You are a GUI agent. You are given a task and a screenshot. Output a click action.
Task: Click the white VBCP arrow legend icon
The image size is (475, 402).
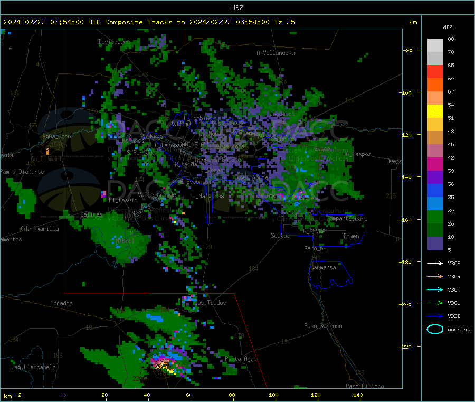[x=435, y=263]
